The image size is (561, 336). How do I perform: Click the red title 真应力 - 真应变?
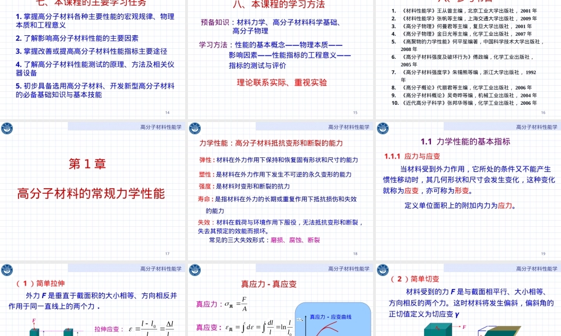269,284
